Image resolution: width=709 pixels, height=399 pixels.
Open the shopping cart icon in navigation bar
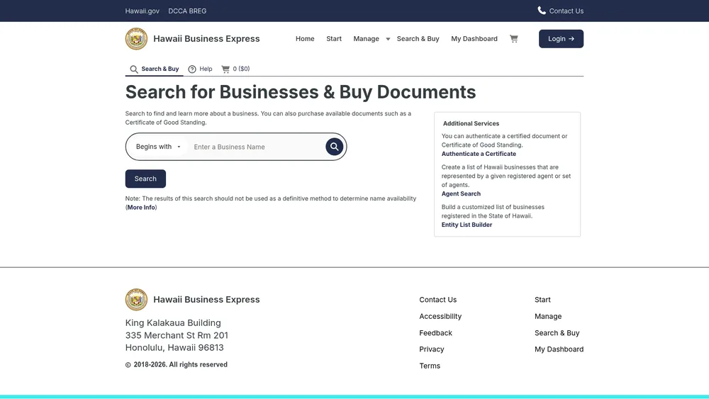[x=513, y=39]
